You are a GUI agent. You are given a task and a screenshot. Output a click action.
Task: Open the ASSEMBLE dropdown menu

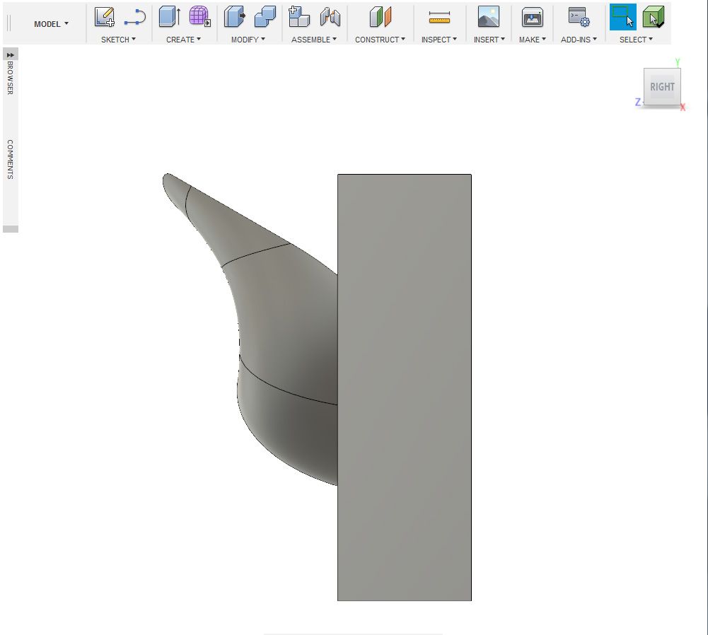click(x=314, y=40)
